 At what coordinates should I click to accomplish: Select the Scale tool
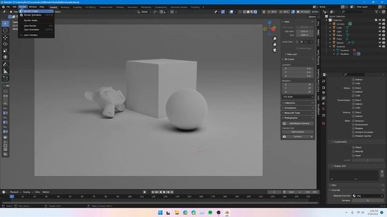5,51
